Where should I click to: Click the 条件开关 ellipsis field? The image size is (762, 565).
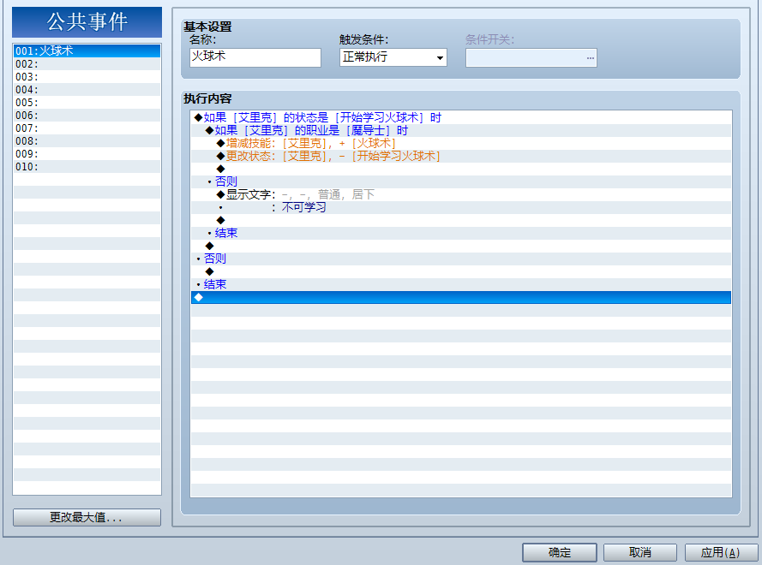coord(531,57)
